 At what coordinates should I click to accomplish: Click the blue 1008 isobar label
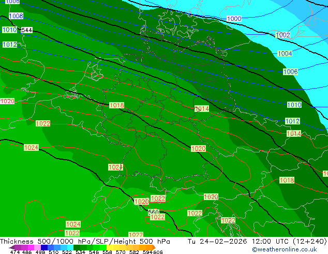(16, 16)
